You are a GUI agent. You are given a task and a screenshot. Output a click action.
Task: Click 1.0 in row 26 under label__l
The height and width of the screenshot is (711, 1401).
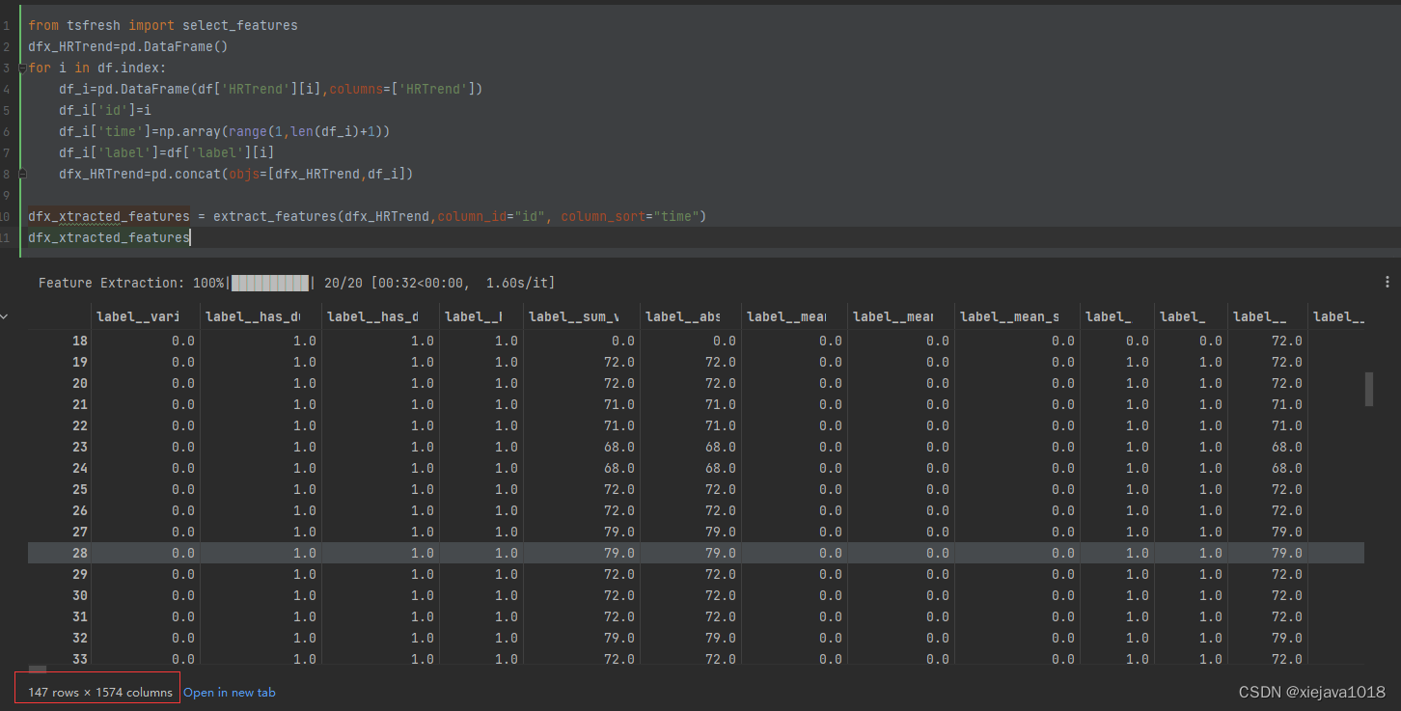coord(507,510)
